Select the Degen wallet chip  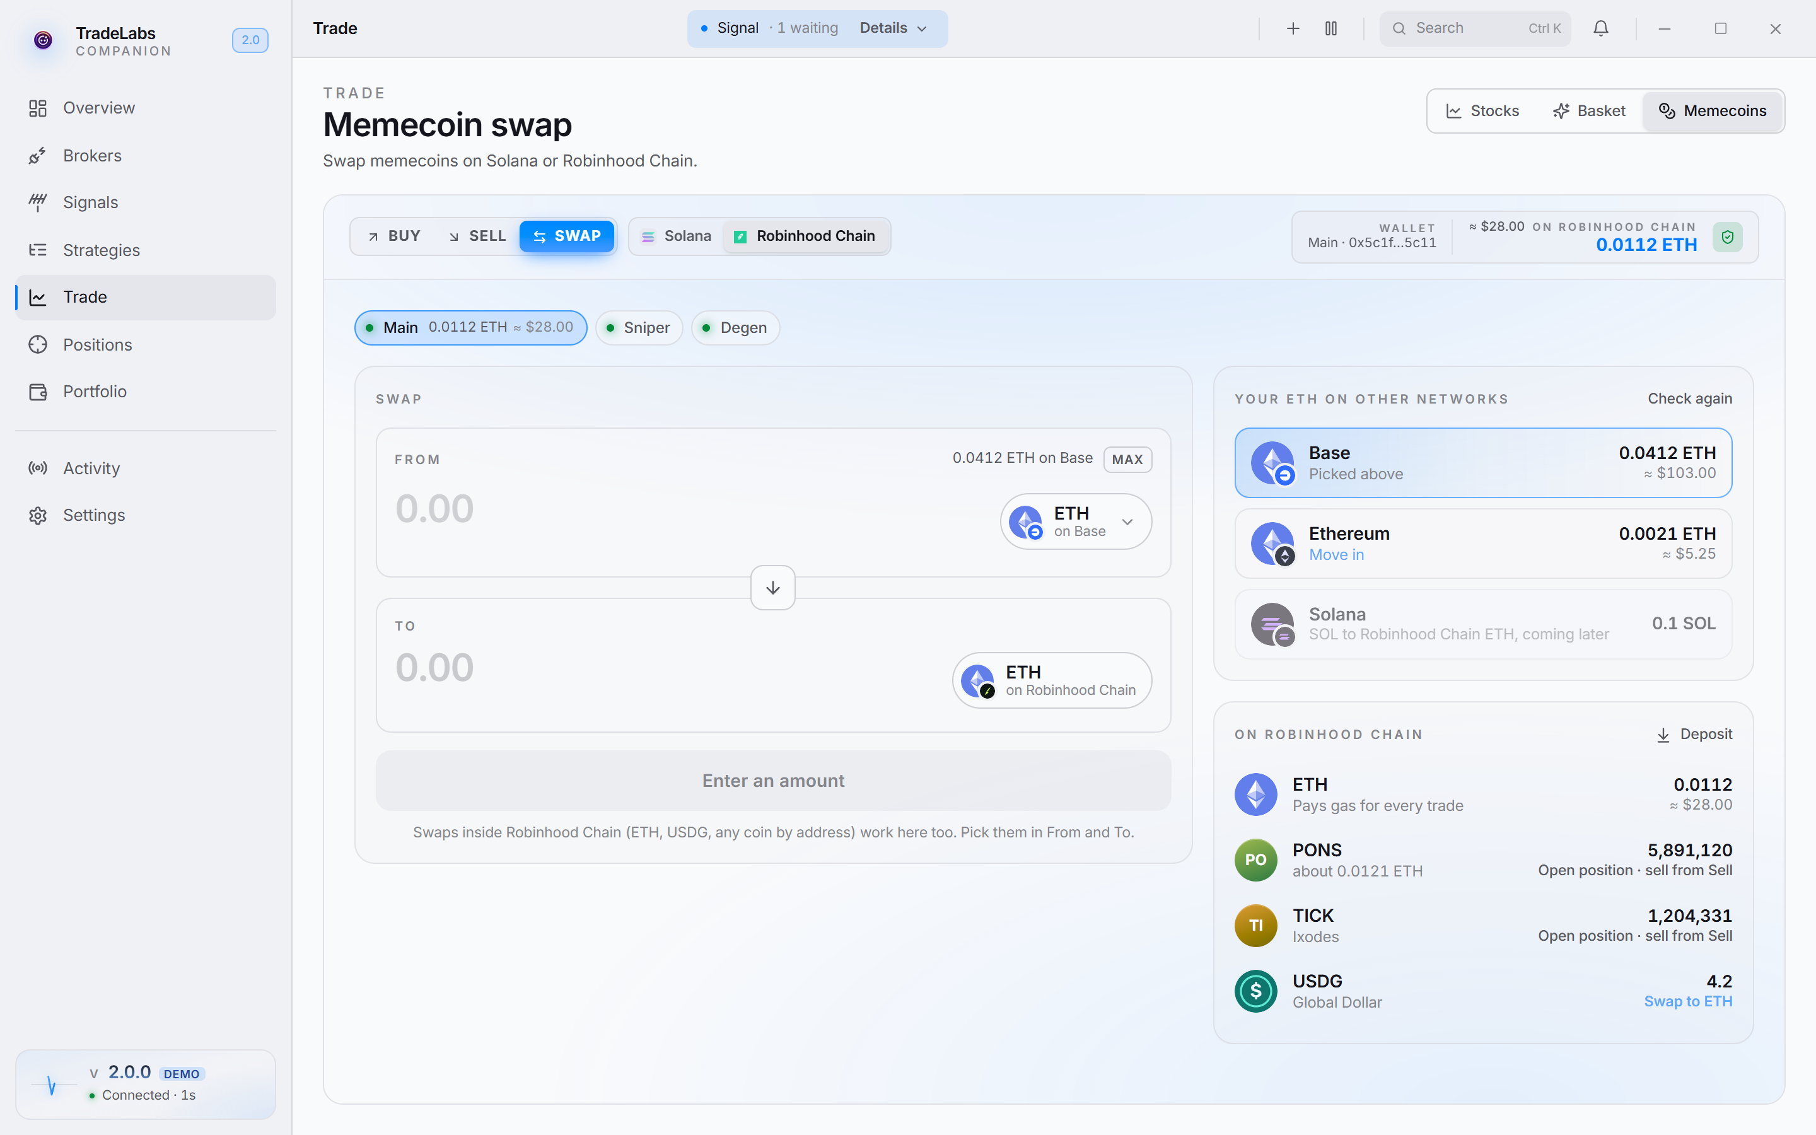pyautogui.click(x=735, y=327)
